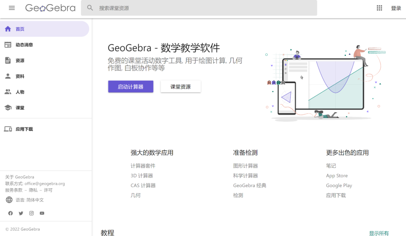Open GeoGebra Instagram page icon
Viewport: 406px width, 236px height.
31,213
